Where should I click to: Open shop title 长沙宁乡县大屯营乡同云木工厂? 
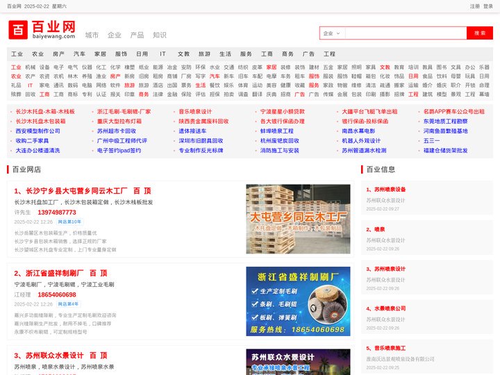[76, 191]
